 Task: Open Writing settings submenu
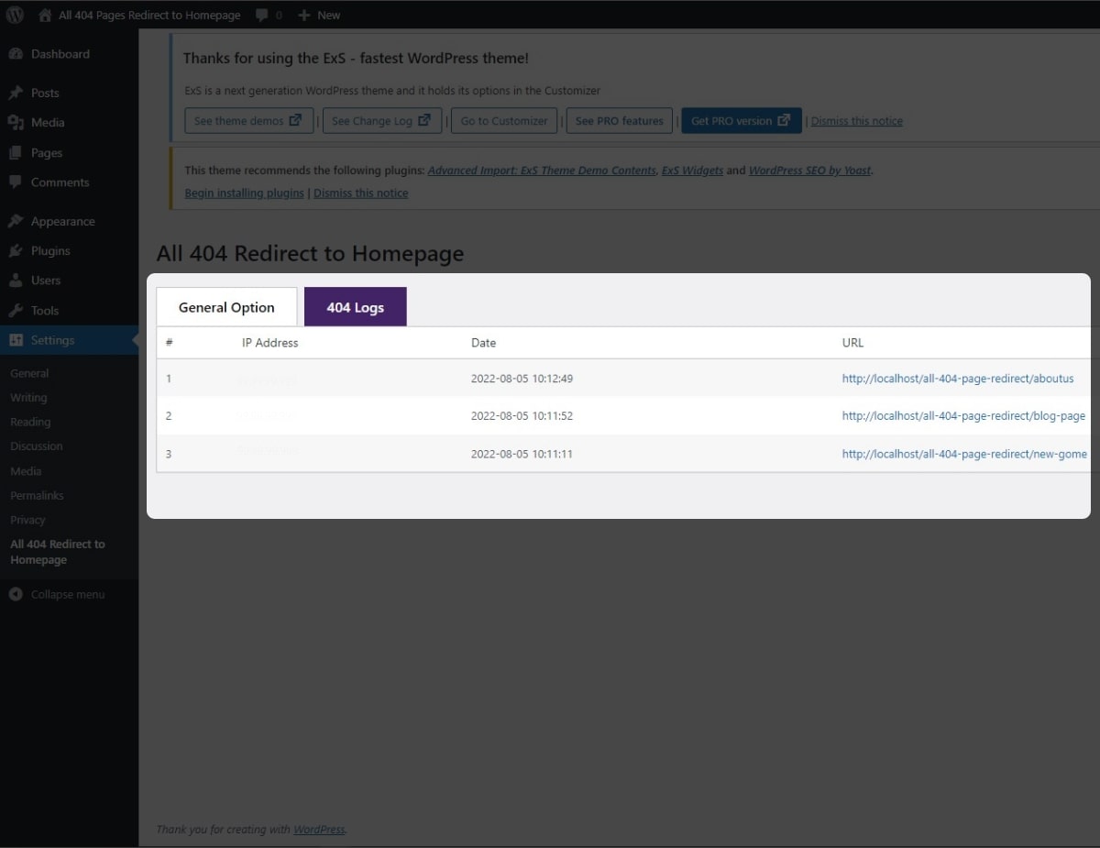coord(28,398)
